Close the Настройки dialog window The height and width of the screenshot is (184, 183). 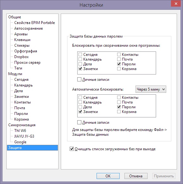click(x=176, y=4)
